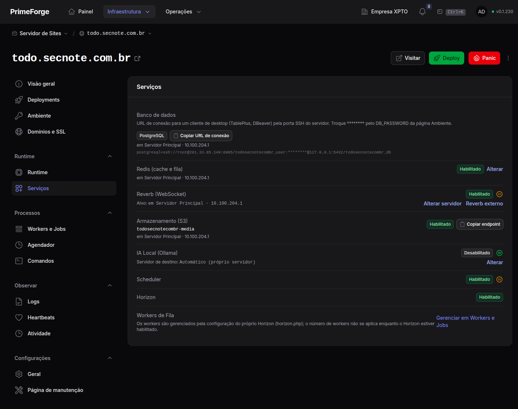Screen dimensions: 518x409
Task: Click the PrimeForge logo
Action: pyautogui.click(x=30, y=12)
